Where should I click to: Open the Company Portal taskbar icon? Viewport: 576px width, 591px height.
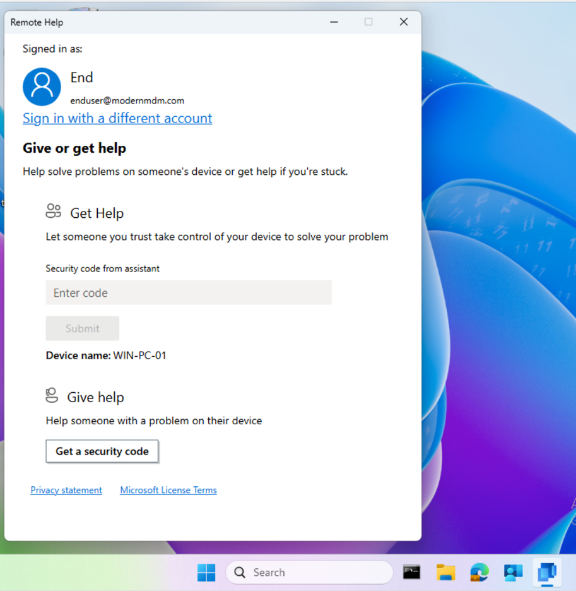point(513,572)
